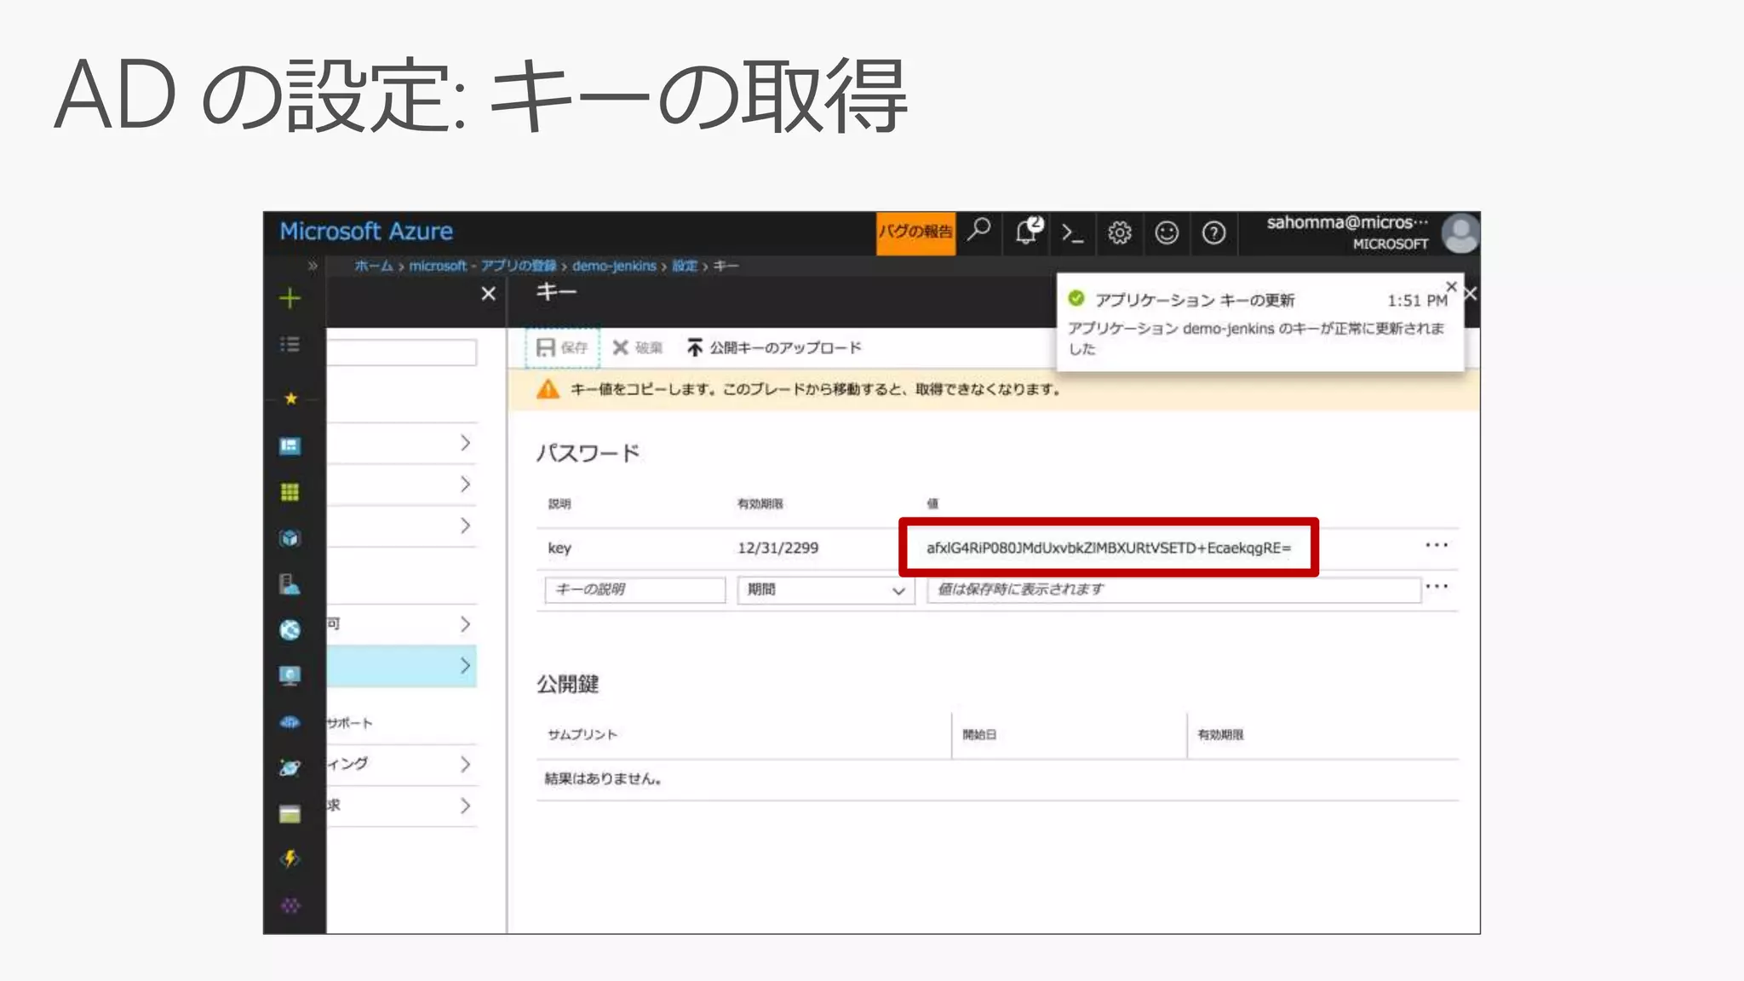Screen dimensions: 1744x981
Task: Expand the sidebar double-chevron toggle
Action: click(313, 266)
